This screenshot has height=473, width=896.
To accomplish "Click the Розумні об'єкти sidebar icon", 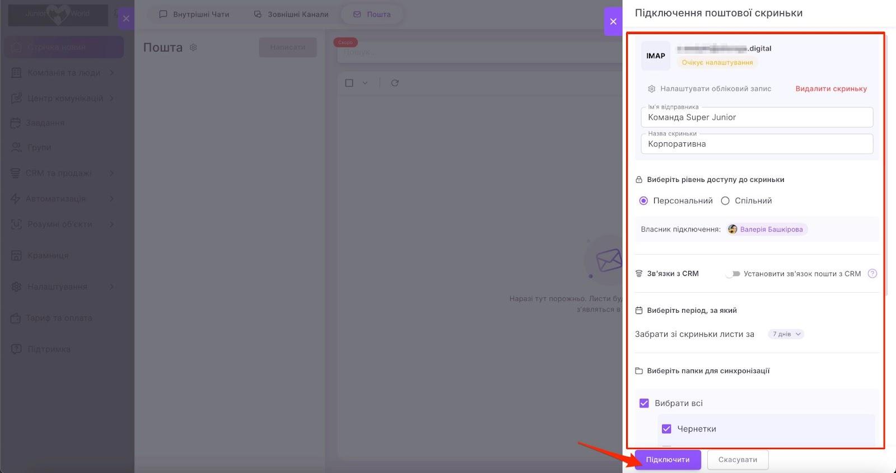I will coord(16,224).
